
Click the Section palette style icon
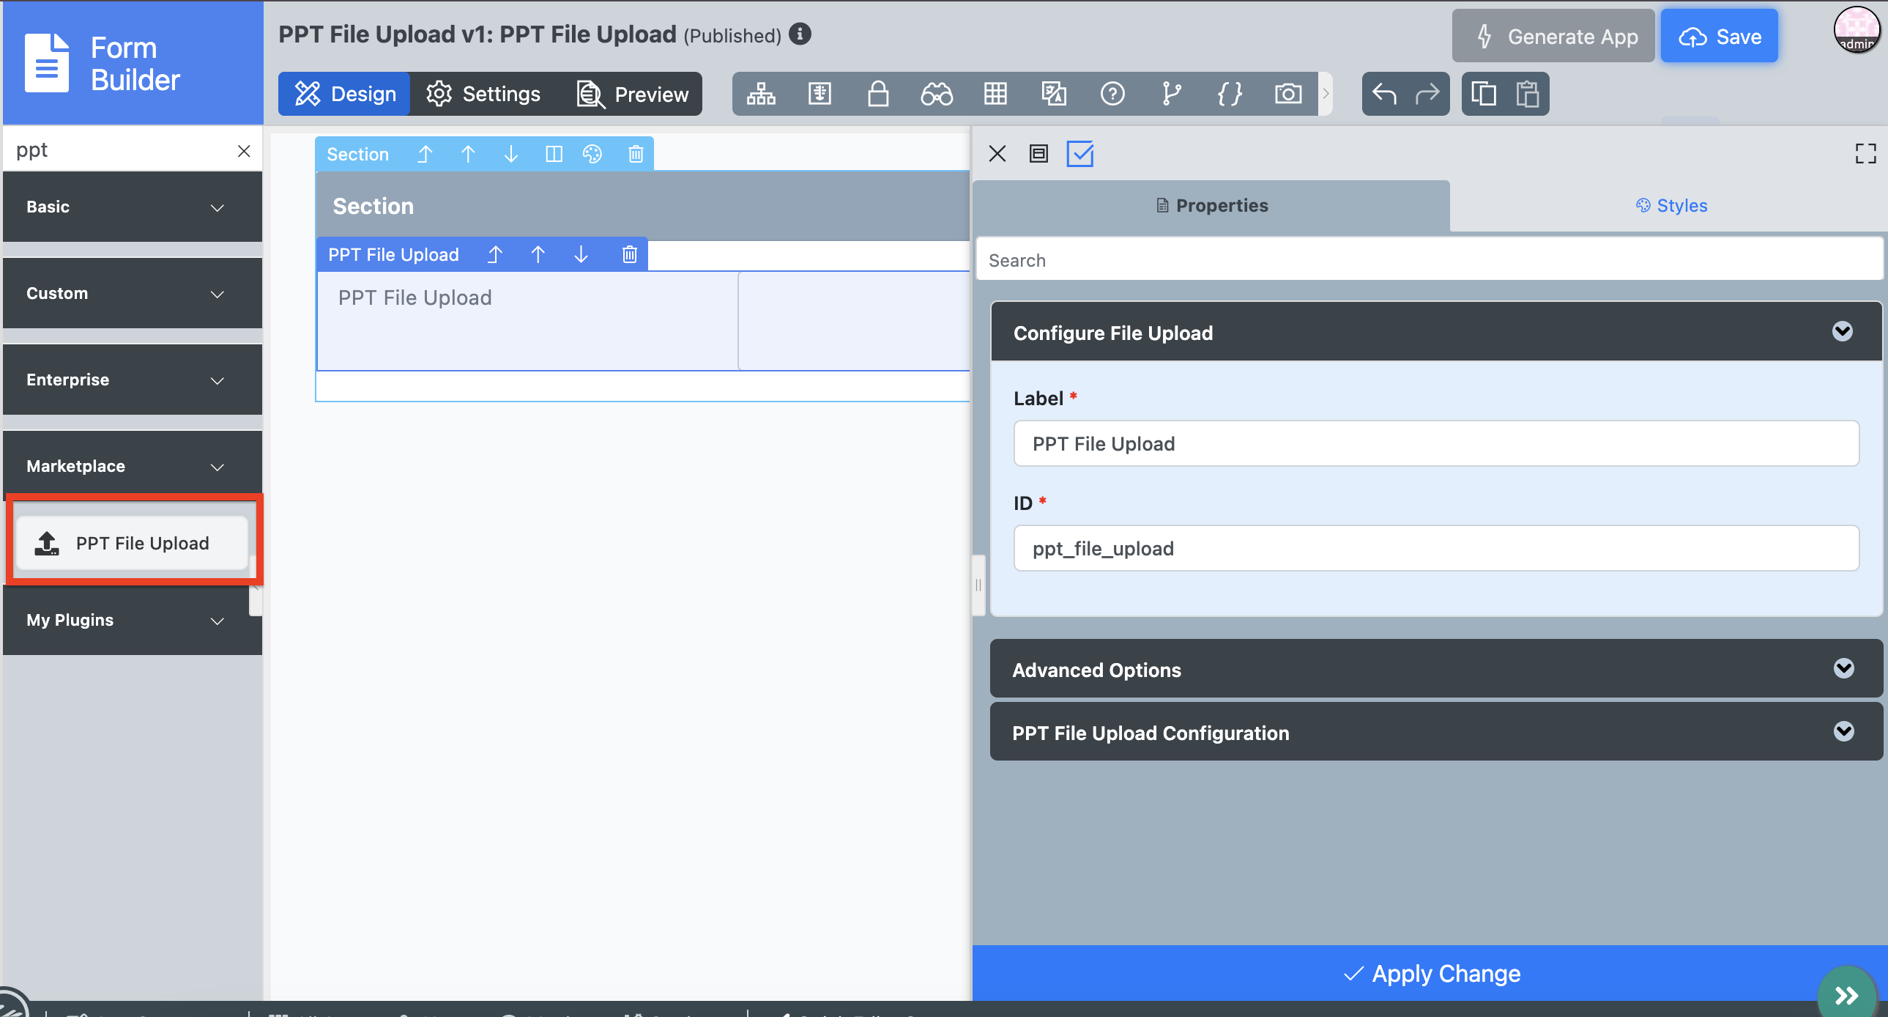[x=592, y=154]
